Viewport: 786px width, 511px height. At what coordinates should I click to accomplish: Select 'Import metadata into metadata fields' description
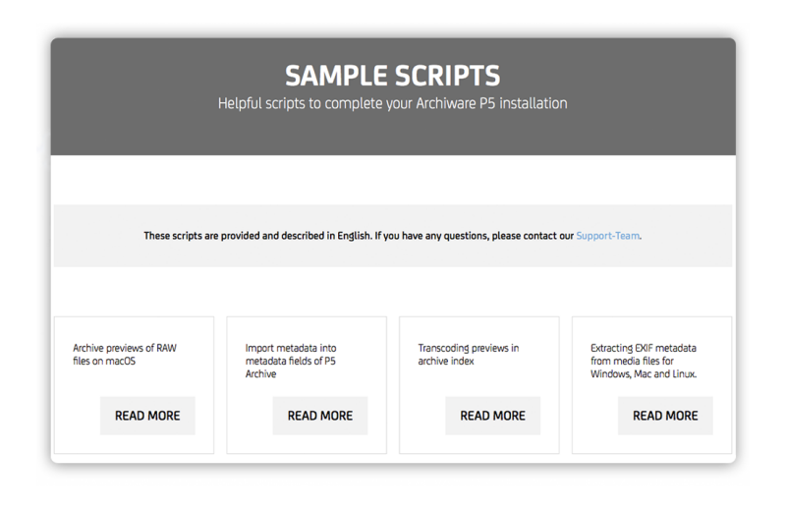tap(291, 361)
